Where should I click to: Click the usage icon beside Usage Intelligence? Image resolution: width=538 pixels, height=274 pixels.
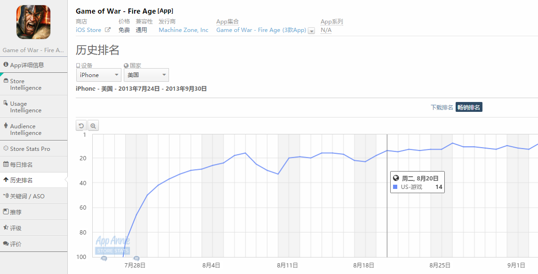(x=6, y=103)
